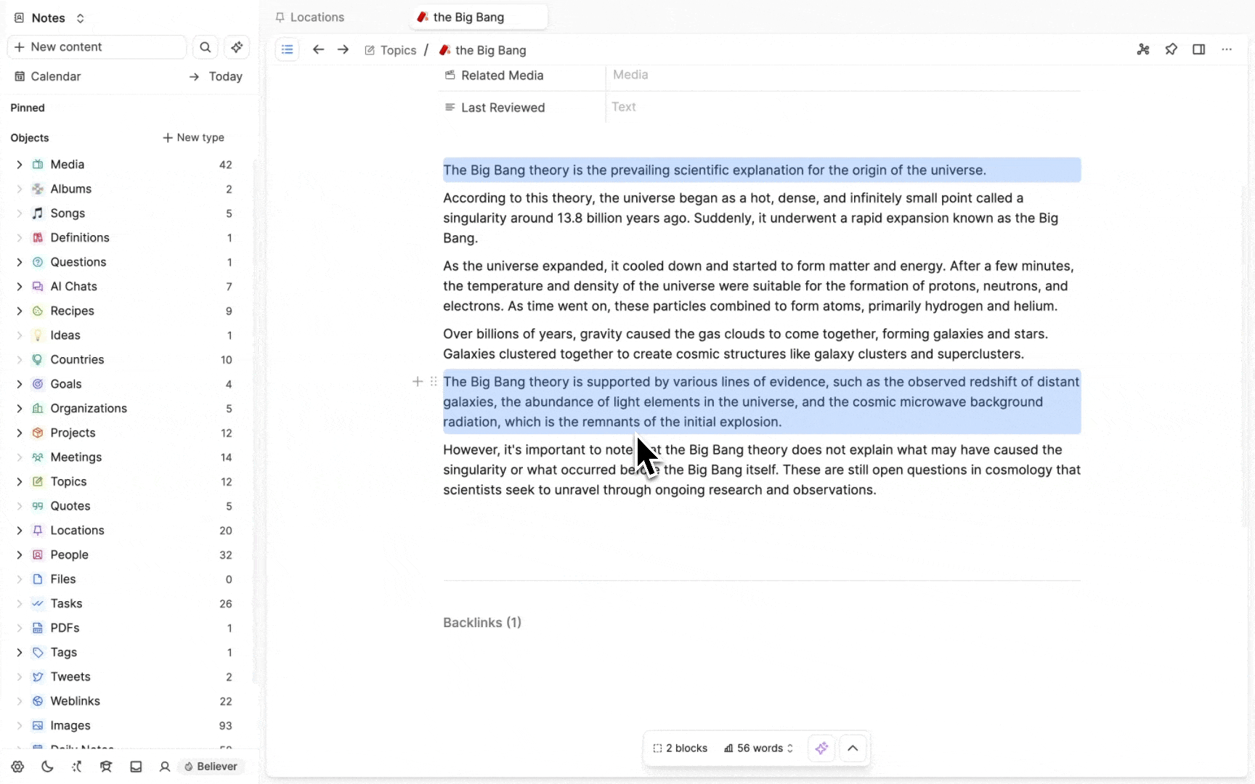Image resolution: width=1255 pixels, height=784 pixels.
Task: Toggle dark mode with the moon icon
Action: coord(47,767)
